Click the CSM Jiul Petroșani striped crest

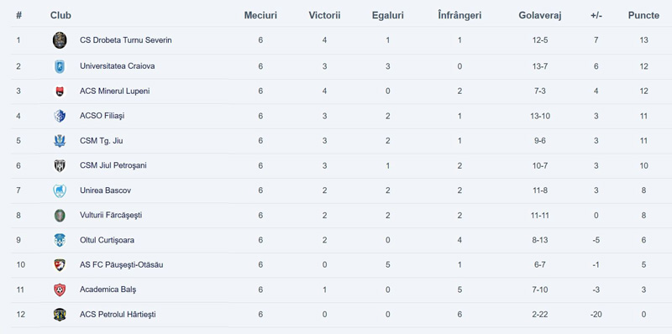point(60,165)
